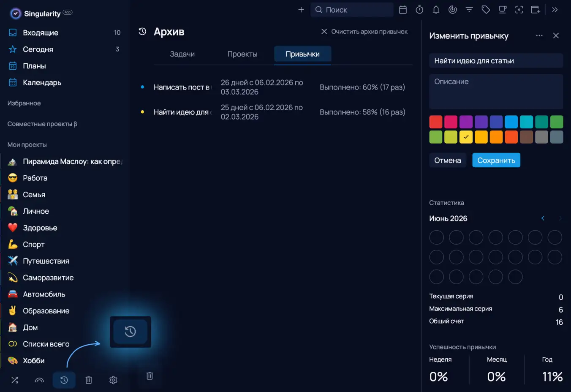
Task: Switch to the Проекты tab
Action: pos(242,54)
